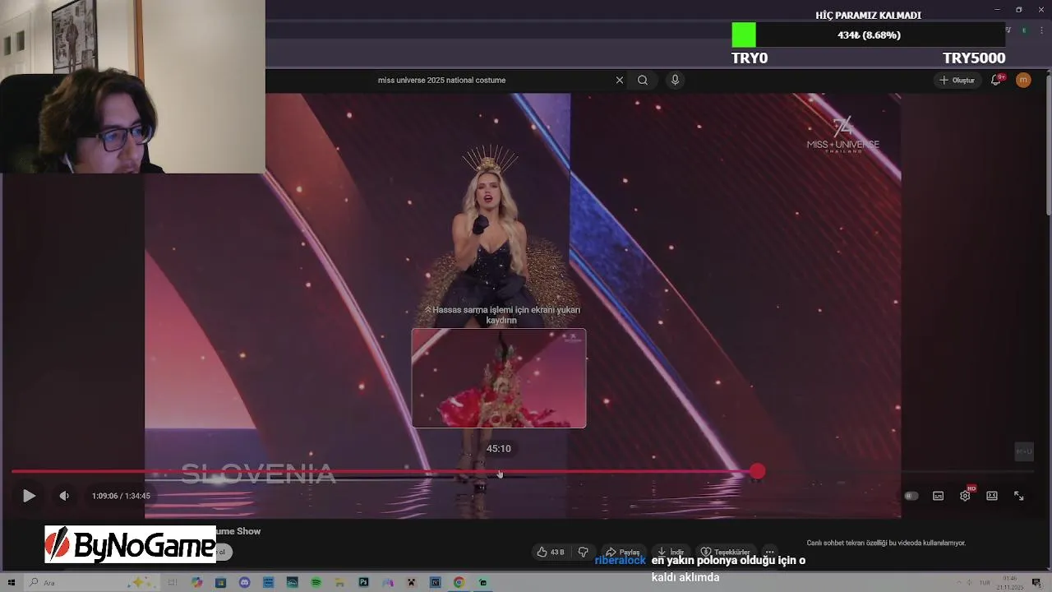Open more actions three-dot menu
1052x592 pixels.
tap(769, 552)
